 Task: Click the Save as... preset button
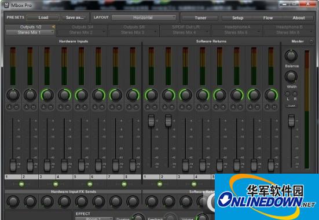point(75,17)
